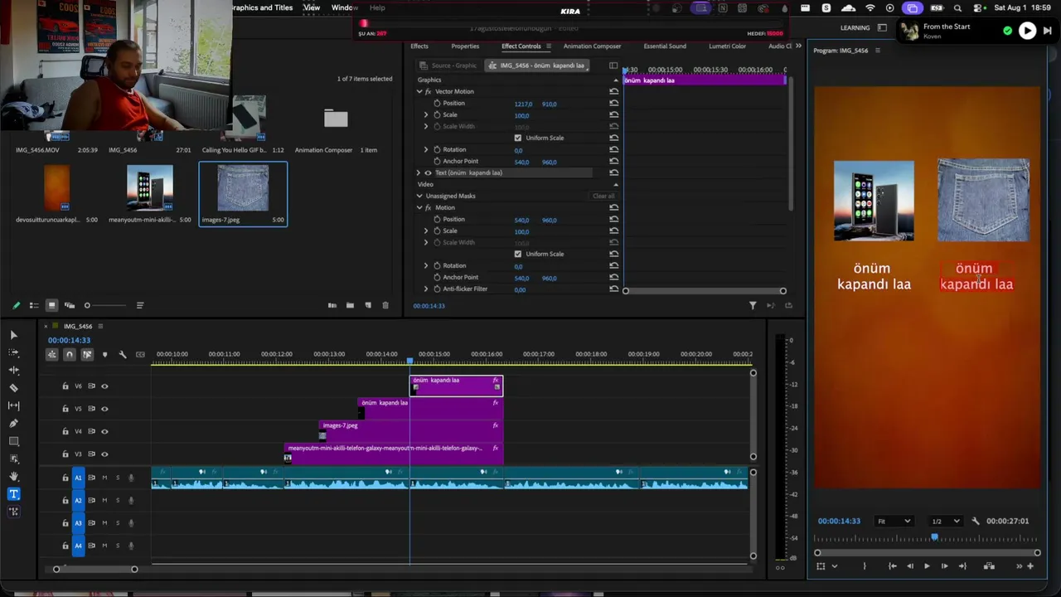Switch Project panel to freeform view

click(x=70, y=305)
